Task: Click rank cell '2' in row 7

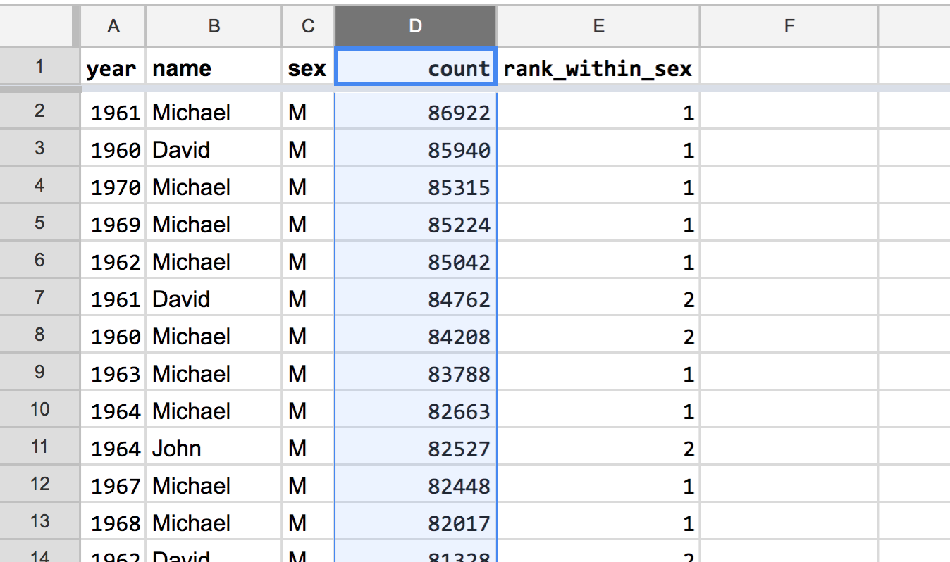Action: click(598, 299)
